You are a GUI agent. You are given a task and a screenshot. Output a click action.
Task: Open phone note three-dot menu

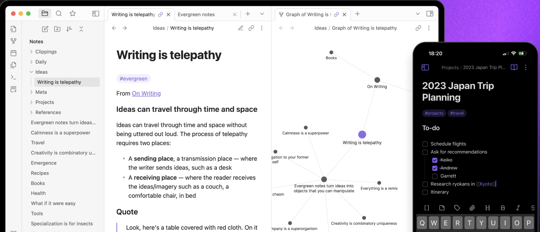(x=526, y=67)
